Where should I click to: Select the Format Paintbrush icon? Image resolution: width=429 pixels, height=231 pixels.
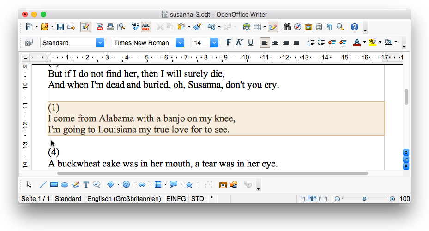pos(197,27)
